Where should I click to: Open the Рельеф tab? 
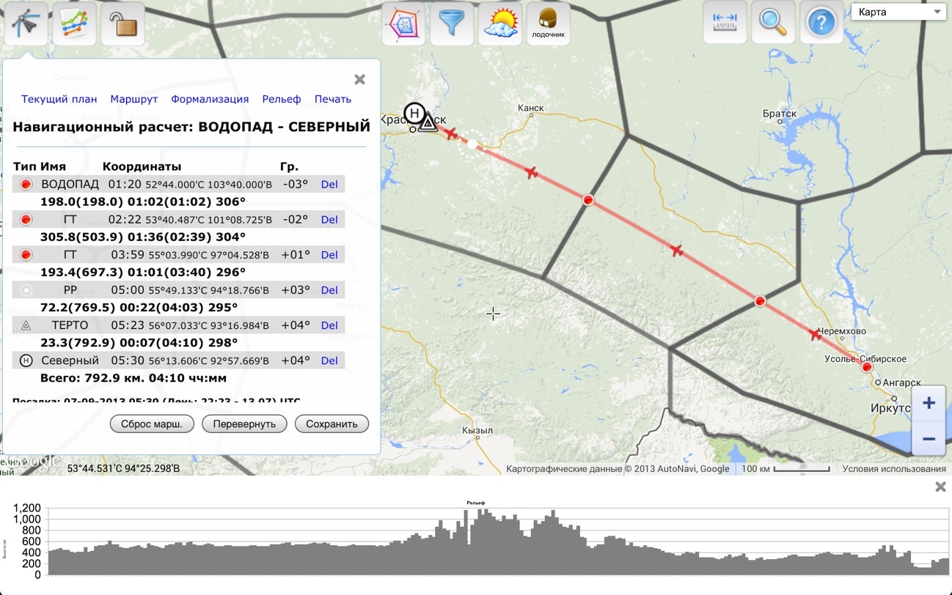point(282,99)
